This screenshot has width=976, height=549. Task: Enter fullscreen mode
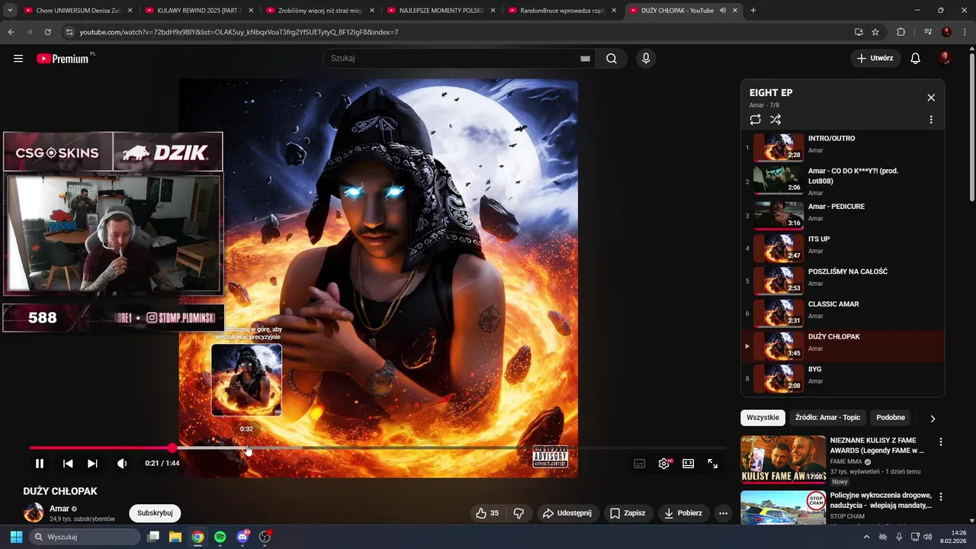point(713,464)
